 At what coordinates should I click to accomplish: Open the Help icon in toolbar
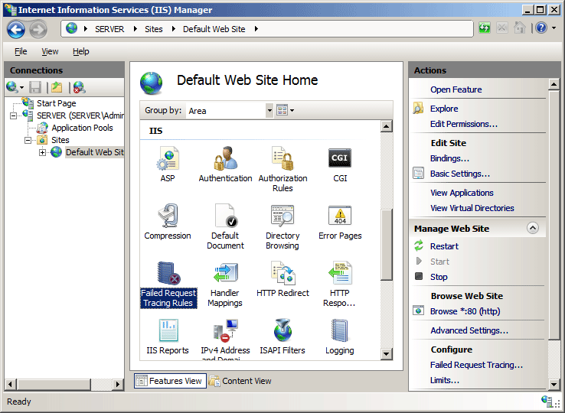[x=541, y=28]
